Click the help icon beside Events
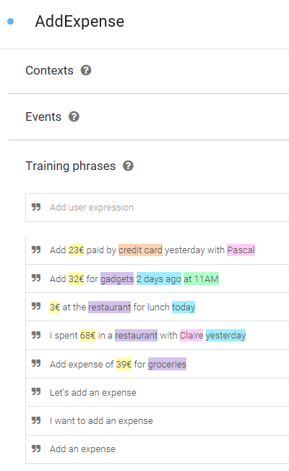Screen dimensions: 289x471 click(74, 116)
